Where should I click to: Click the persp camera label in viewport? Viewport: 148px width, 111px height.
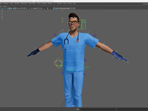(x=73, y=106)
